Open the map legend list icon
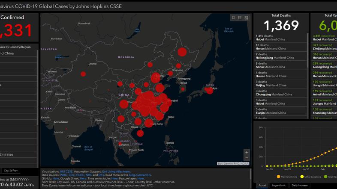 (x=240, y=18)
